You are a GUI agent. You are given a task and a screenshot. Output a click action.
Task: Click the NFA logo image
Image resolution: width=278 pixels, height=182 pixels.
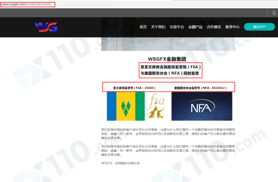tap(202, 106)
